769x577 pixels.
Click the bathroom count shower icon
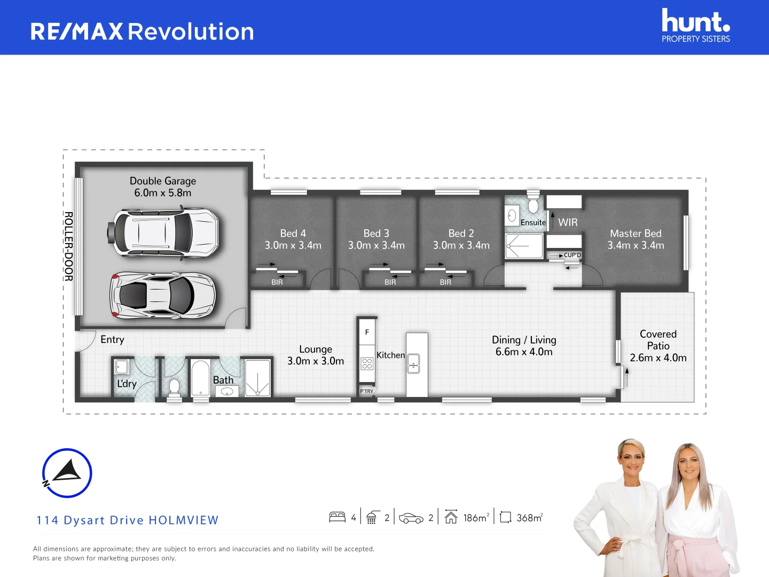pos(372,517)
